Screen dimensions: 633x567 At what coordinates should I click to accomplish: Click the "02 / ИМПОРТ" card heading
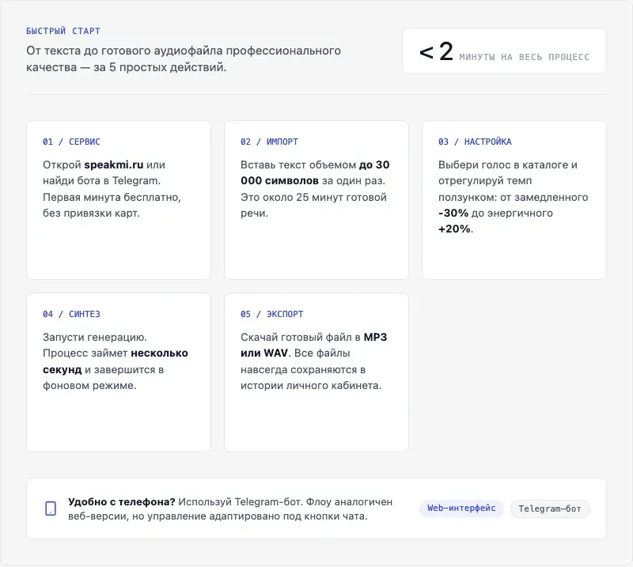pos(269,142)
